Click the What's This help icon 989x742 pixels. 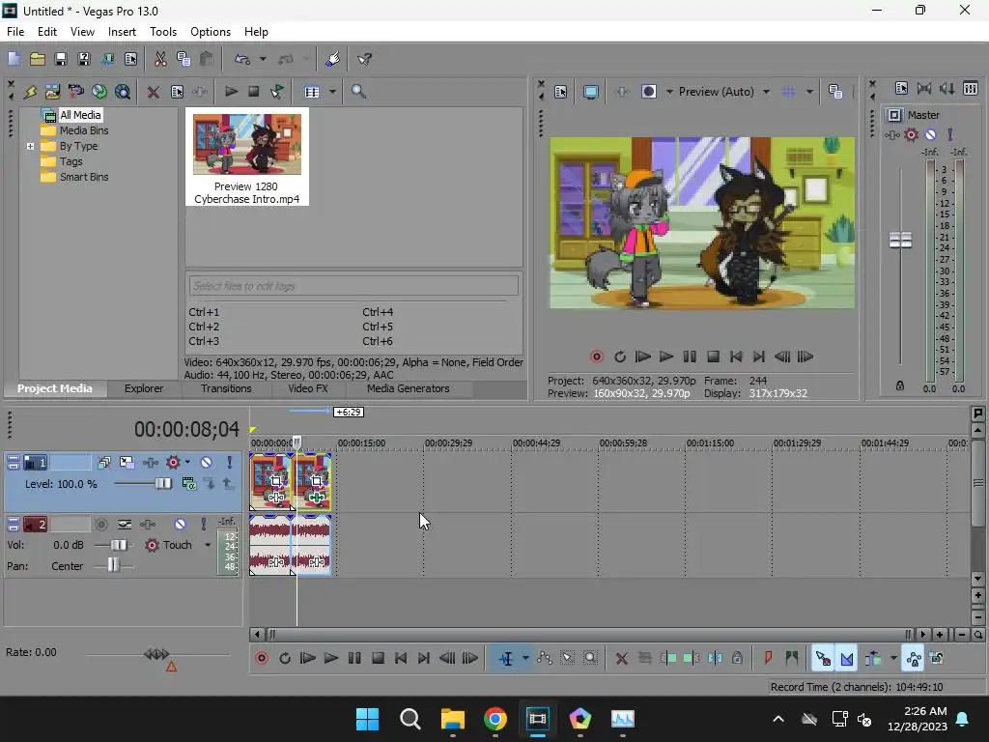[364, 59]
